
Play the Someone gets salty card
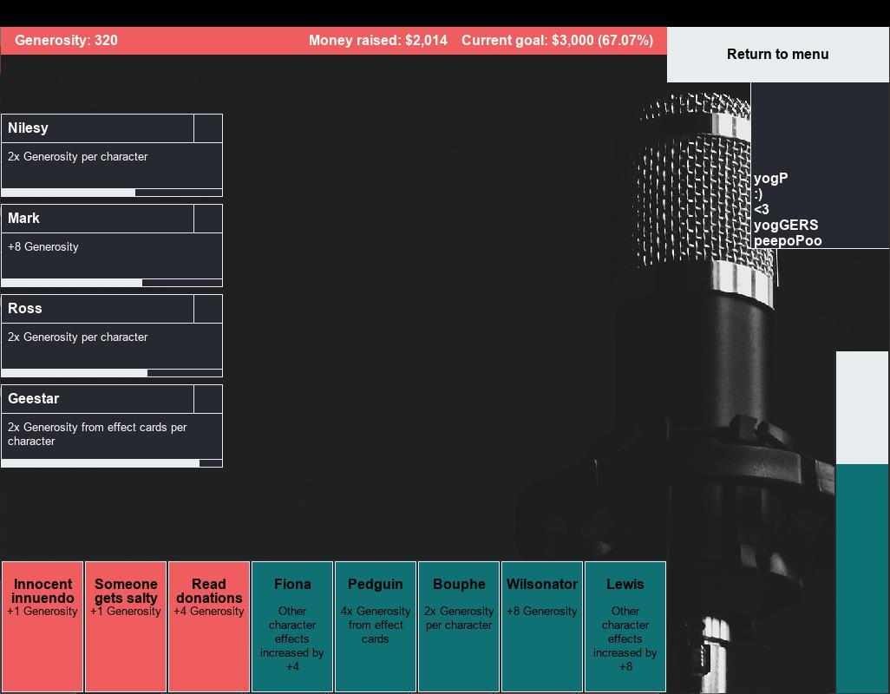point(126,626)
